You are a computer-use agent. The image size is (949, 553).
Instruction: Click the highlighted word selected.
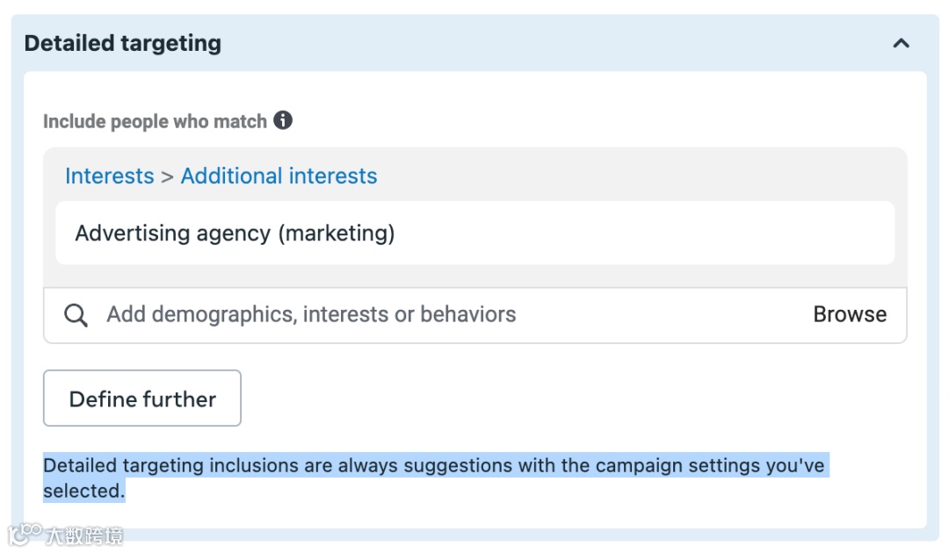pos(83,492)
